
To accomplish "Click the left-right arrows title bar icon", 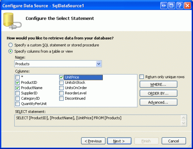I will (x=164, y=6).
